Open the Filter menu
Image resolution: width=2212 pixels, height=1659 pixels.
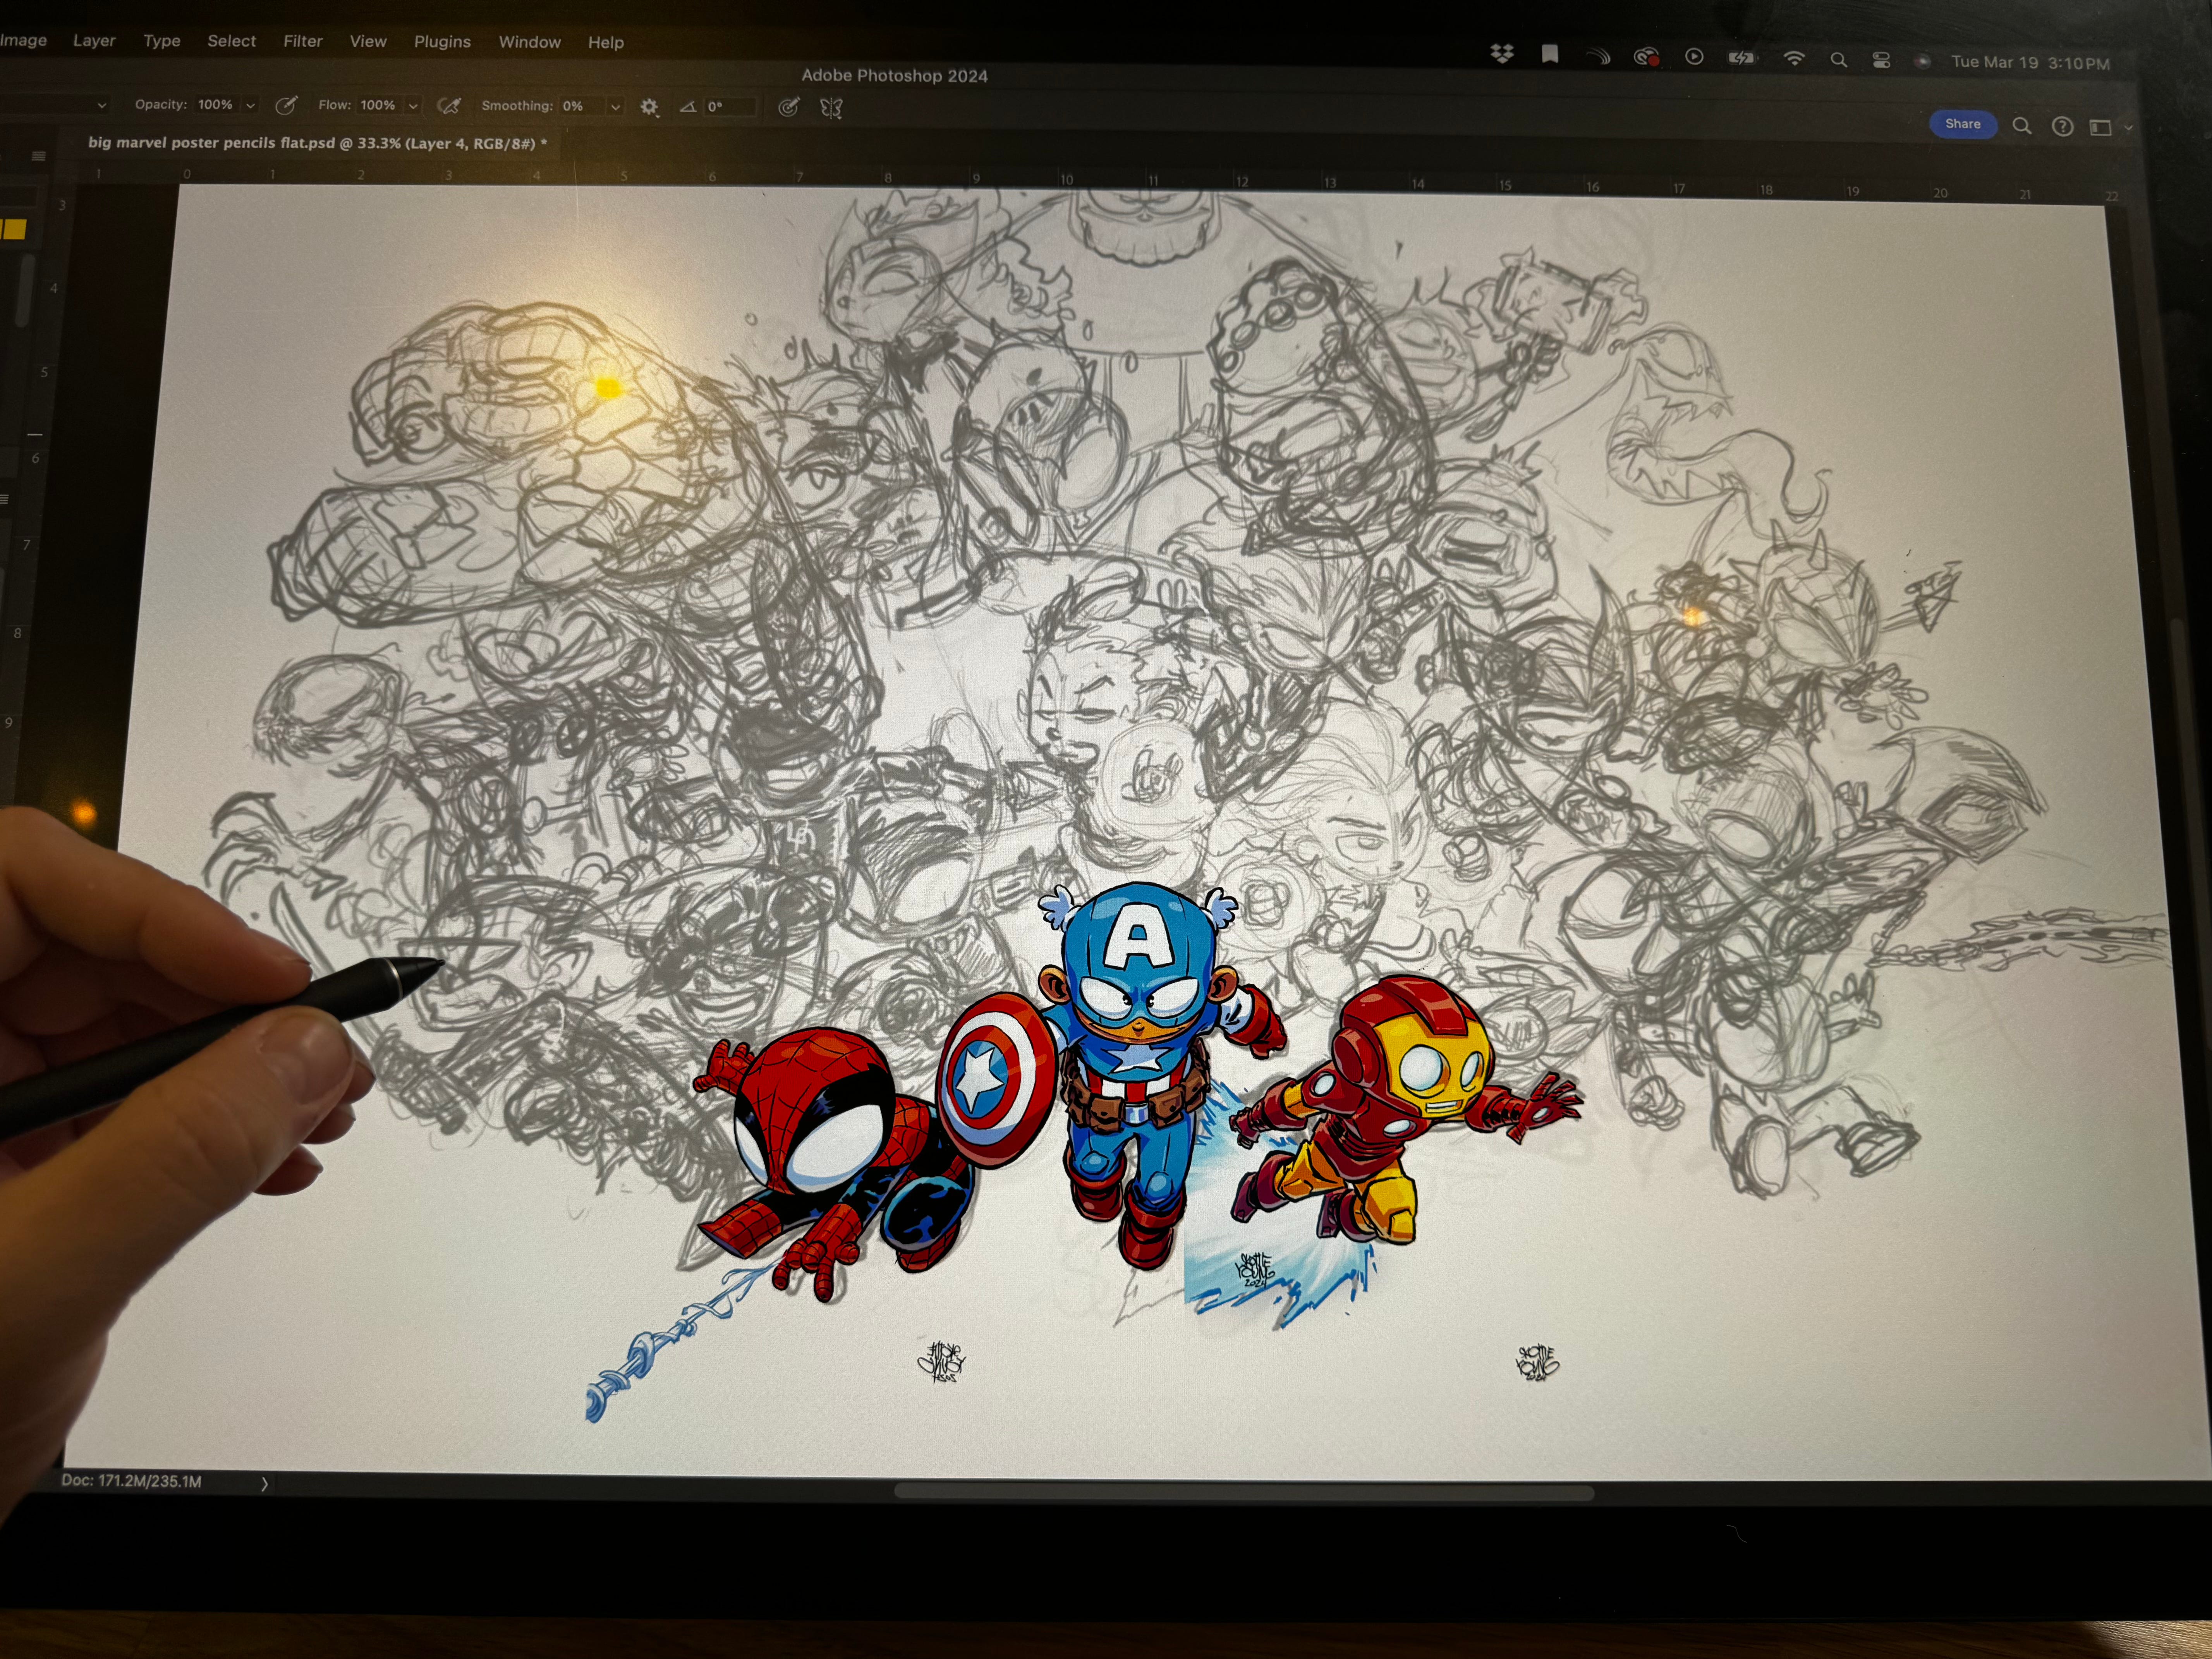[x=303, y=41]
